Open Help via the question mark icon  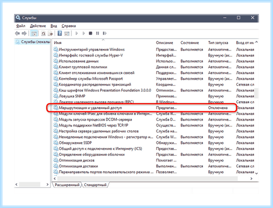[x=60, y=33]
